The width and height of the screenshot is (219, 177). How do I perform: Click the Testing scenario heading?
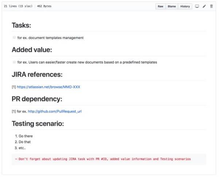(x=38, y=124)
